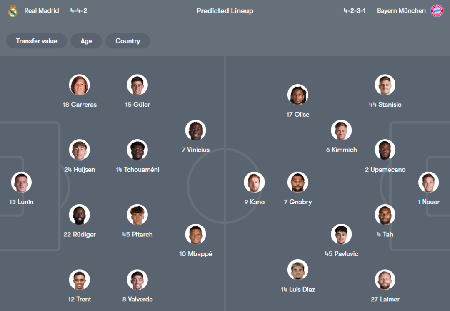Click the Tchouaméni name label
450x311 pixels.
(x=137, y=170)
